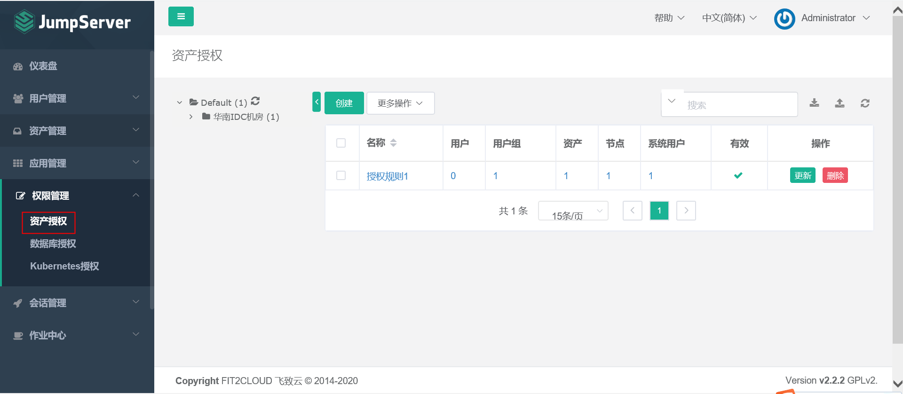The width and height of the screenshot is (903, 394).
Task: Click the green 创建 button
Action: [344, 103]
